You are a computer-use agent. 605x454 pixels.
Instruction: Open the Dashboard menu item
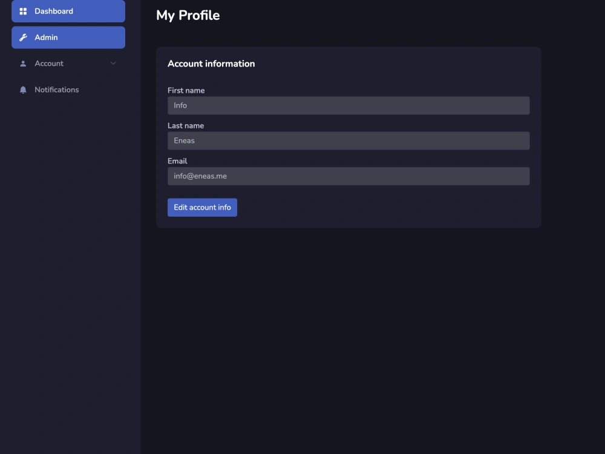coord(68,11)
